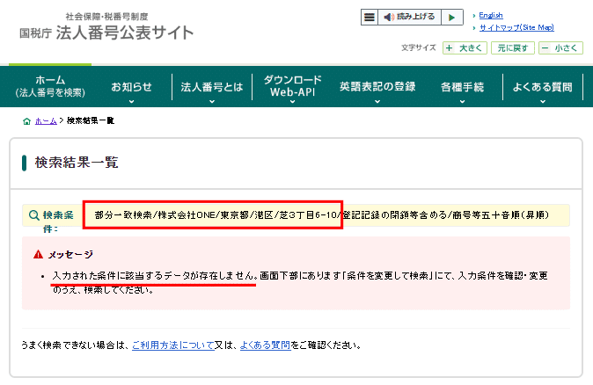Click the ホーム breadcrumb link
Image resolution: width=593 pixels, height=385 pixels.
46,120
